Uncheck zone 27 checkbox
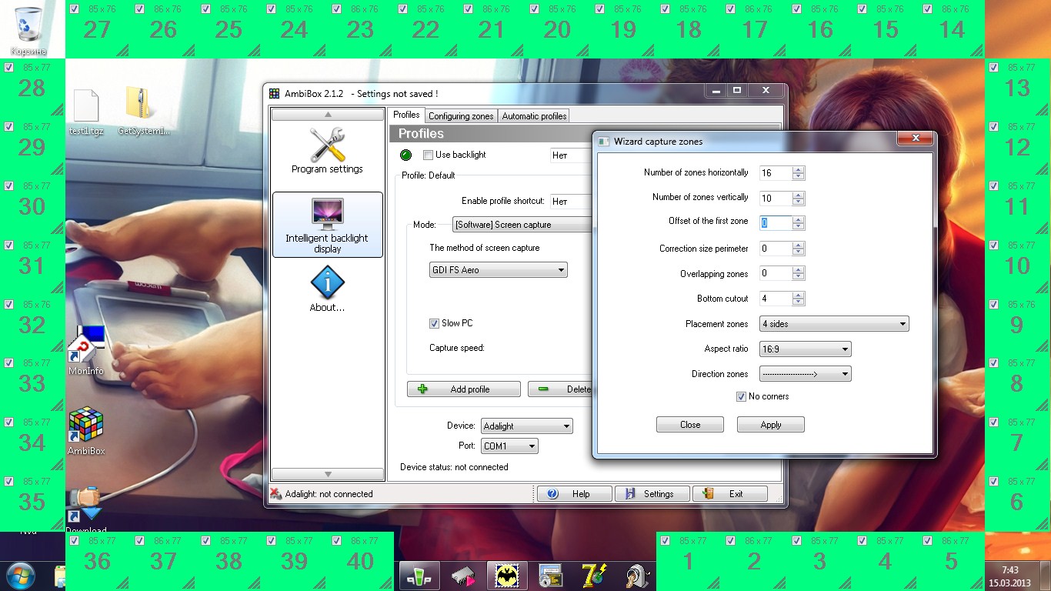The image size is (1051, 591). (74, 9)
